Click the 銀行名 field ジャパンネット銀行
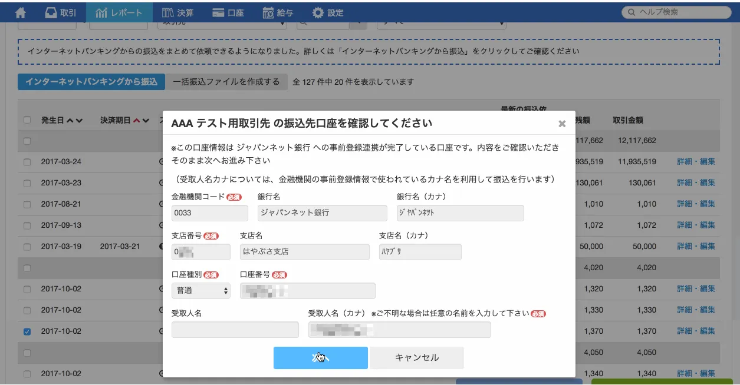The image size is (740, 385). pos(323,213)
